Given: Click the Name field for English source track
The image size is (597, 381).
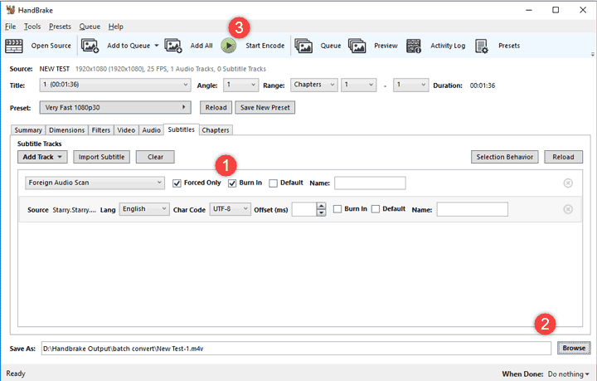Looking at the screenshot, I should (x=472, y=209).
